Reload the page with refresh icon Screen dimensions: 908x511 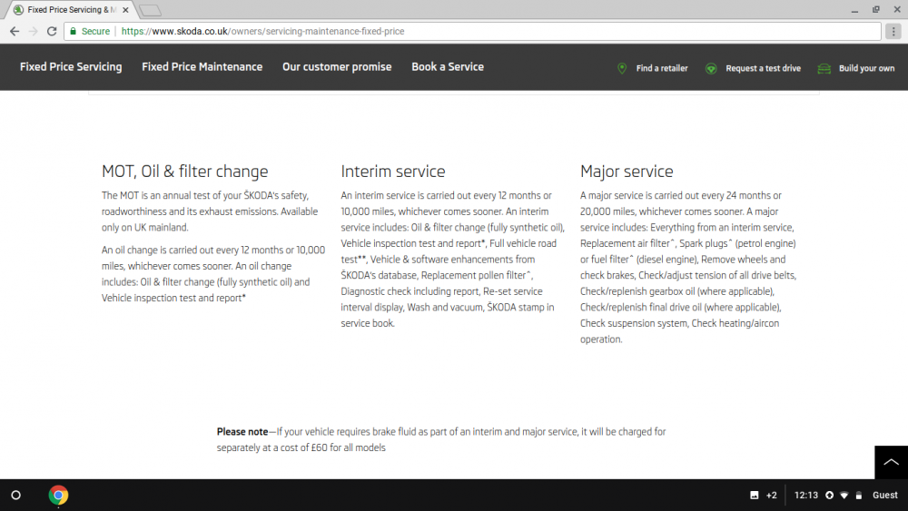click(52, 31)
